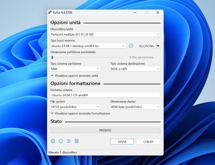215x165 pixels.
Task: Click the Etichetta volume text field
Action: point(105,95)
